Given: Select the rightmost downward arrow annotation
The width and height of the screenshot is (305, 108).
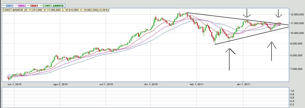Looking at the screenshot, I should (x=278, y=13).
